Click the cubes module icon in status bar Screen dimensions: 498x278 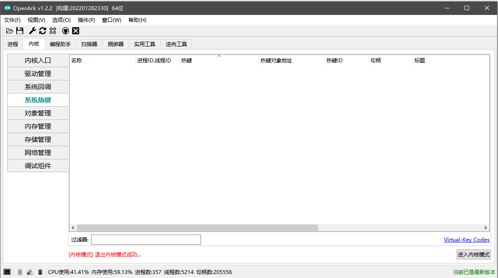point(30,272)
